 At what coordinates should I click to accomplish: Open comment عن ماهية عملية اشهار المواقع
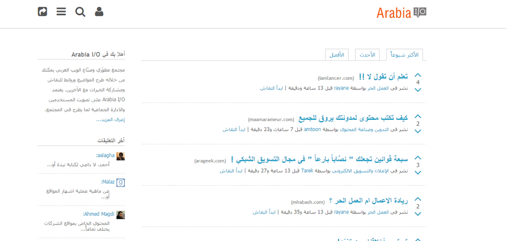pos(78,194)
